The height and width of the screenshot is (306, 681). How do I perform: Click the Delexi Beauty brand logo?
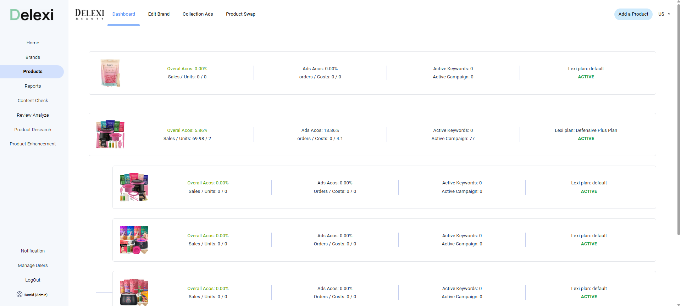pos(90,14)
